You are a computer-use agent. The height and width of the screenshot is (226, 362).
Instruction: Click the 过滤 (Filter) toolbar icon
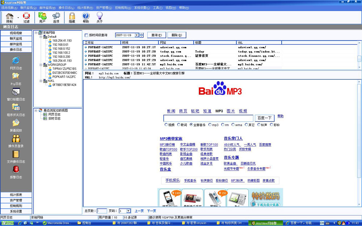(26, 17)
